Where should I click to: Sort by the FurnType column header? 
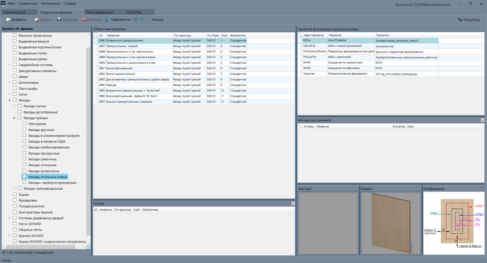[212, 36]
